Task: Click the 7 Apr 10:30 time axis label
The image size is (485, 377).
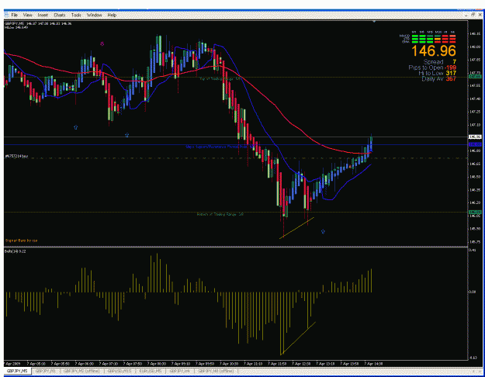Action: tap(229, 364)
